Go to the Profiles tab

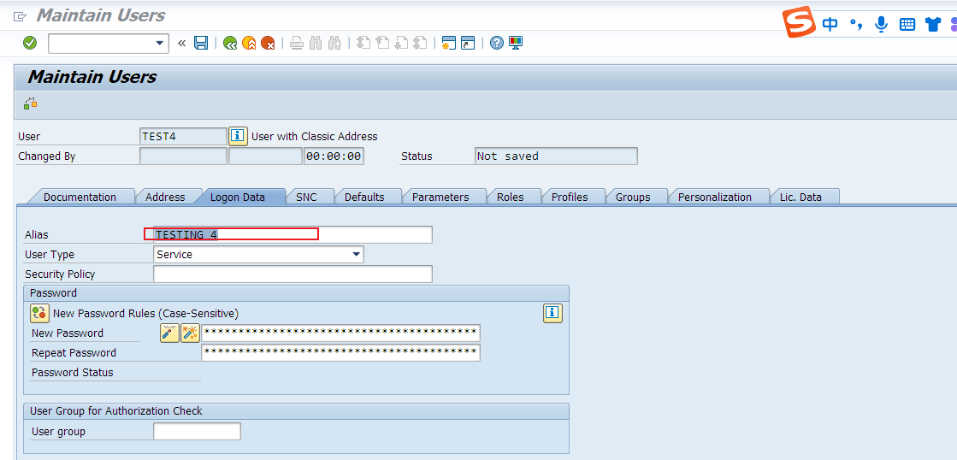(570, 197)
